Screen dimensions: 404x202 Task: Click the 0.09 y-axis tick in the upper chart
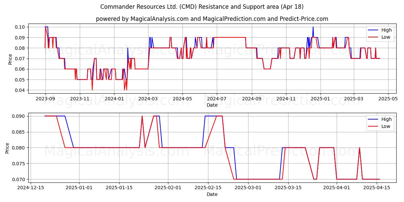[21, 37]
